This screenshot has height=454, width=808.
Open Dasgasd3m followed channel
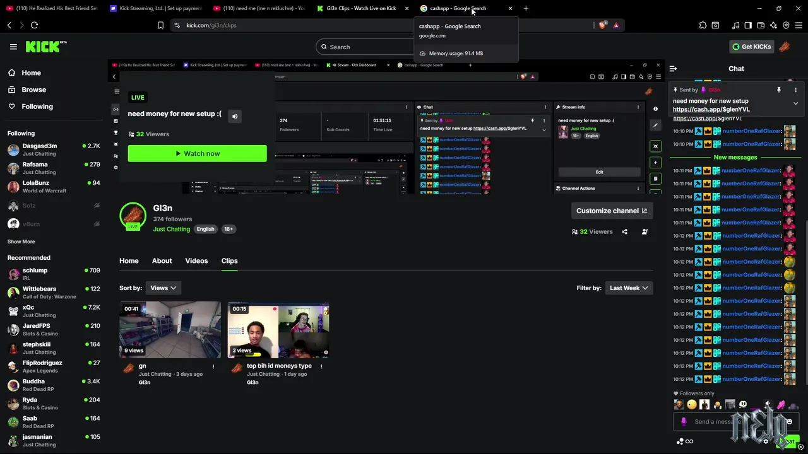click(x=54, y=149)
